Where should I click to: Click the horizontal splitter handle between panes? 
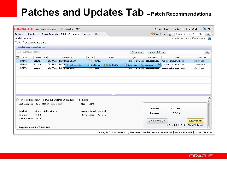(x=113, y=95)
